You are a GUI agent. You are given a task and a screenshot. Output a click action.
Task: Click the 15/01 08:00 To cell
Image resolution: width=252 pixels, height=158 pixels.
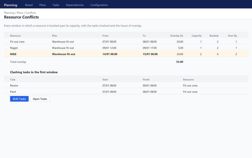(150, 54)
